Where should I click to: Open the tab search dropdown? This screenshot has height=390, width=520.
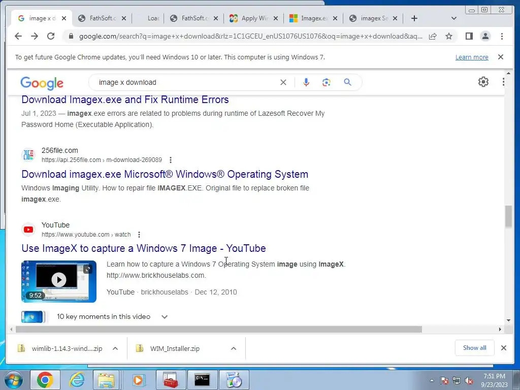[454, 18]
